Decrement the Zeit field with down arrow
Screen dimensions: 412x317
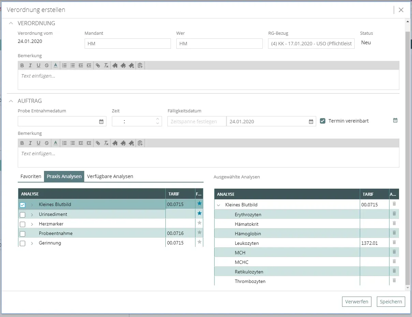158,123
